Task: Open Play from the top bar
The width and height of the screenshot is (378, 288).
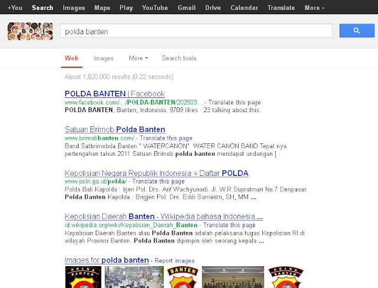Action: point(126,8)
